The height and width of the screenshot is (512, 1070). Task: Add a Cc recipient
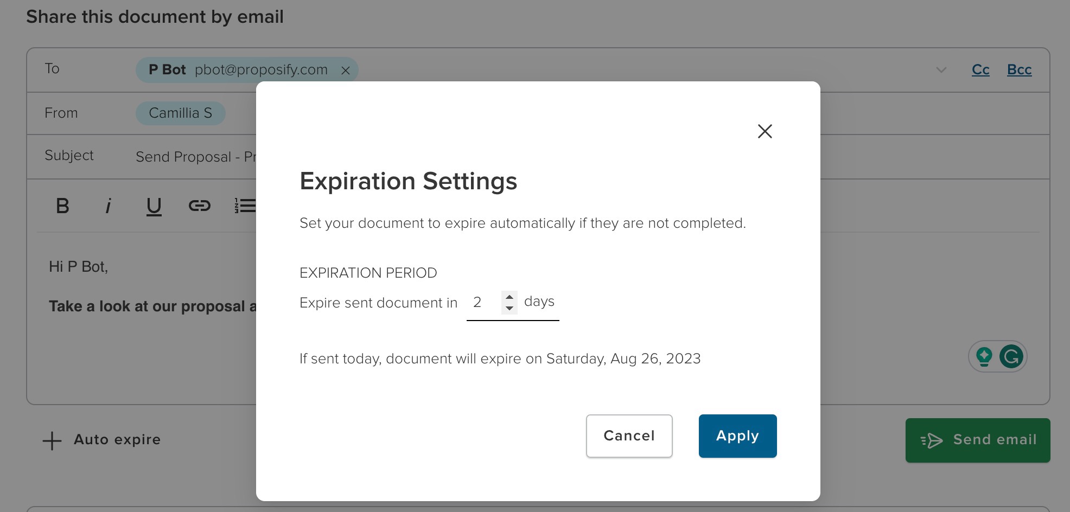(x=980, y=70)
